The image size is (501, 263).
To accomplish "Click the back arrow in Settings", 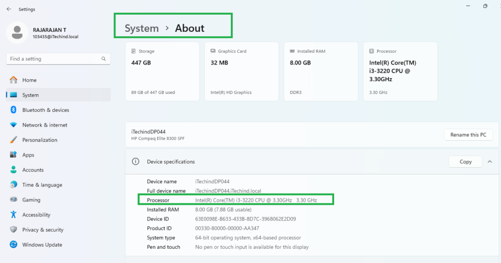I will click(x=9, y=9).
